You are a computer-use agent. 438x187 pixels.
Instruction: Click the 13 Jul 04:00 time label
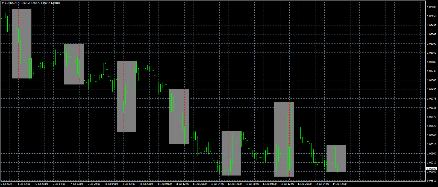coord(270,184)
